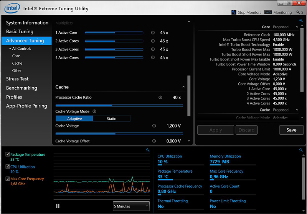Toggle Package Temperature graph checkbox

[x=7, y=154]
